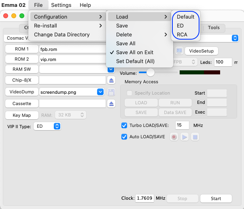Click the VideoDump button
This screenshot has width=244, height=209.
(x=22, y=92)
